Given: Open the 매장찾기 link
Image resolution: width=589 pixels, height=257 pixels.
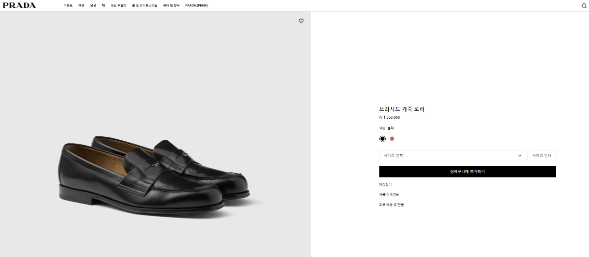Looking at the screenshot, I should tap(385, 184).
